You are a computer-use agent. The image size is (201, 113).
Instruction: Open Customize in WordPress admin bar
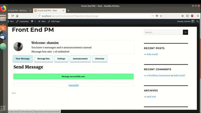22,21
